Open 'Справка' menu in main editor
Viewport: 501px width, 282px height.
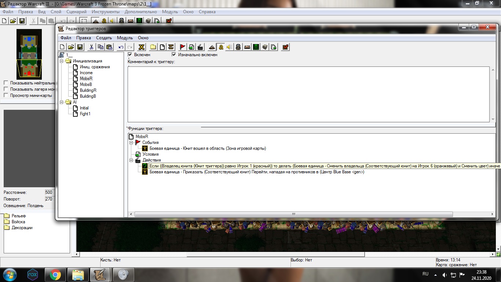[x=207, y=12]
